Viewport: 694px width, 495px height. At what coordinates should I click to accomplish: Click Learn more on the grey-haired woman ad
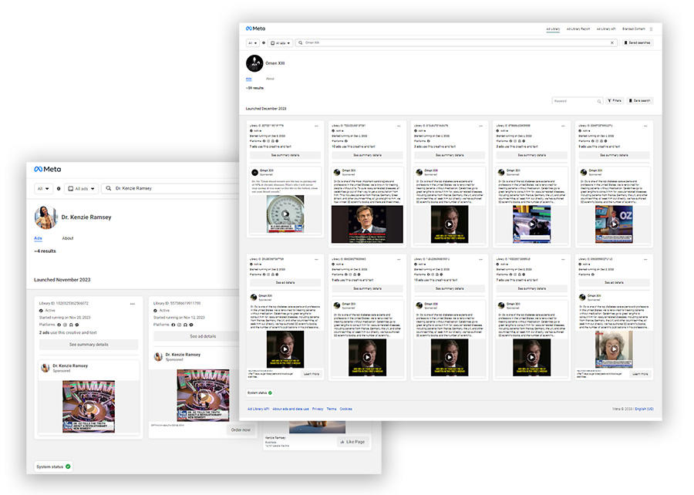[639, 374]
